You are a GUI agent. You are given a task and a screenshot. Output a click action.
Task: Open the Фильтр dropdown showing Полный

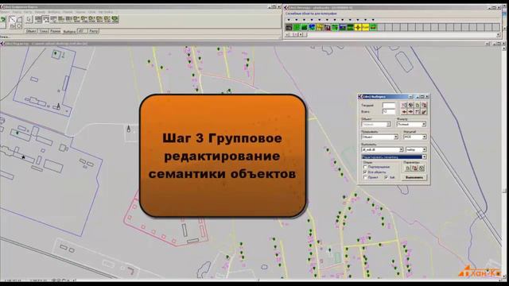tap(411, 125)
